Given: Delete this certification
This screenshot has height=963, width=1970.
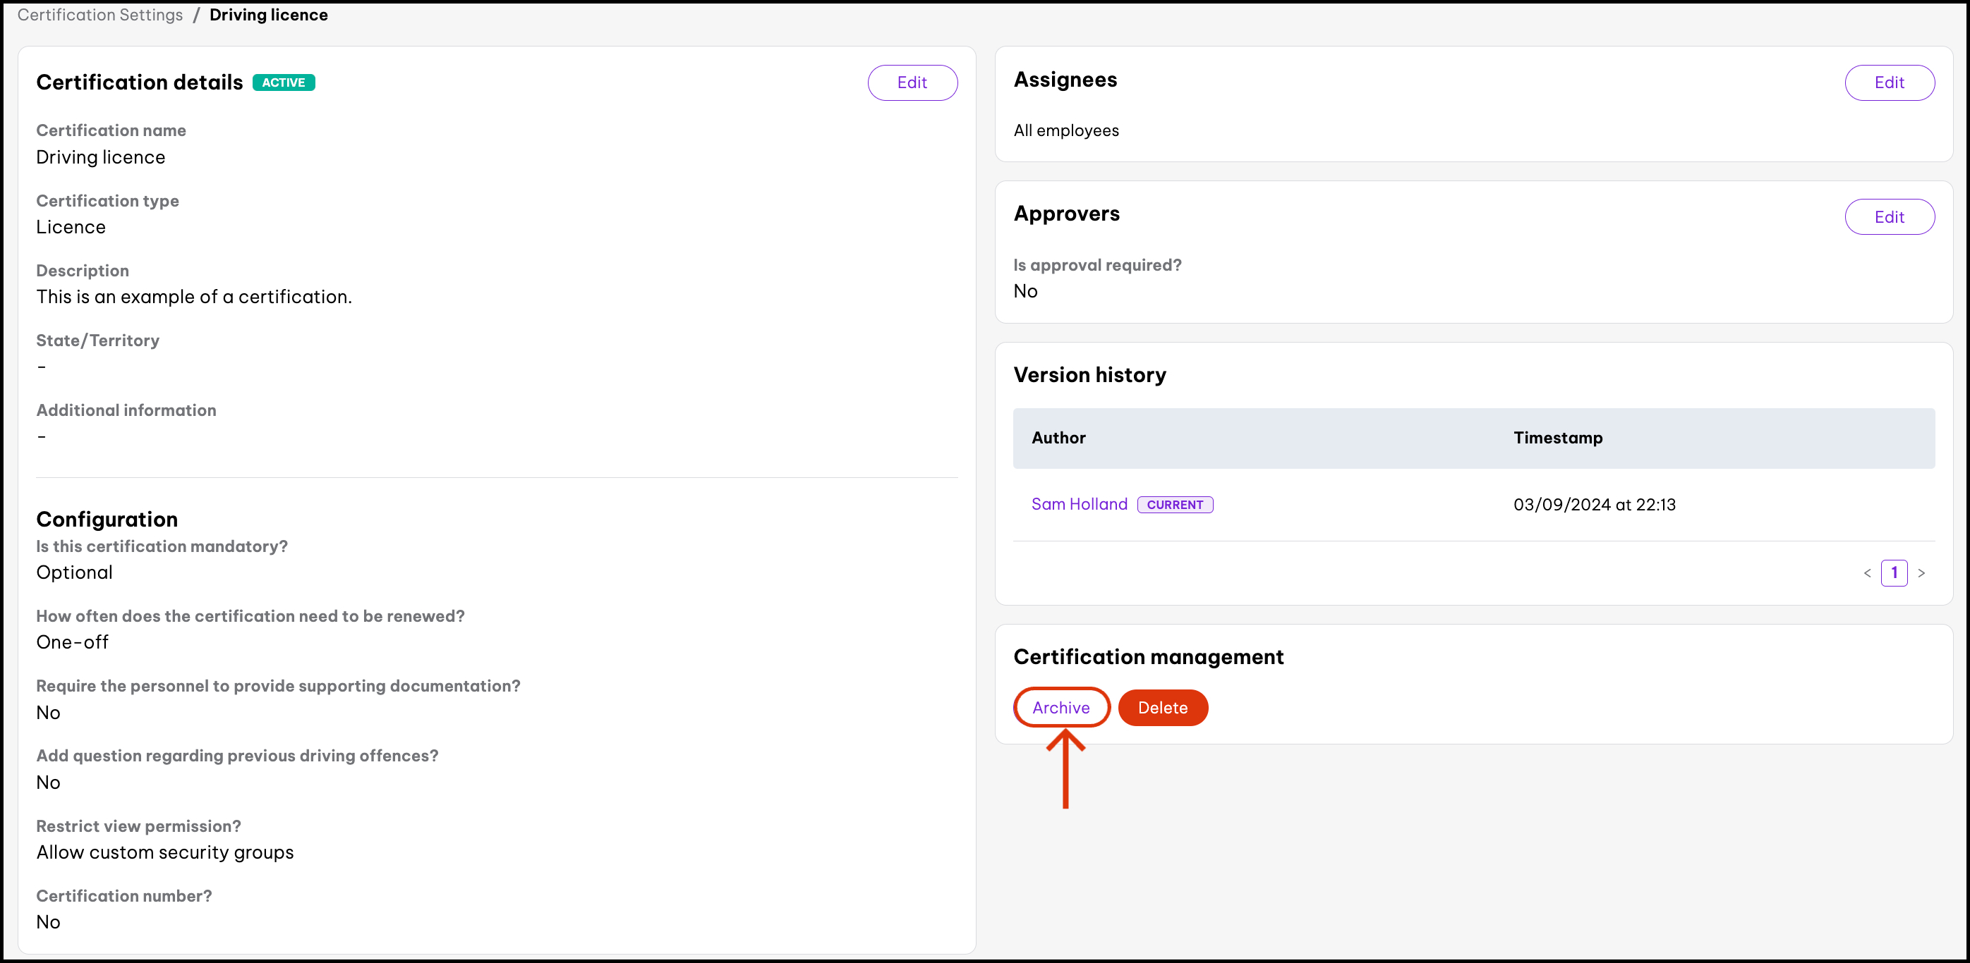Looking at the screenshot, I should 1162,708.
